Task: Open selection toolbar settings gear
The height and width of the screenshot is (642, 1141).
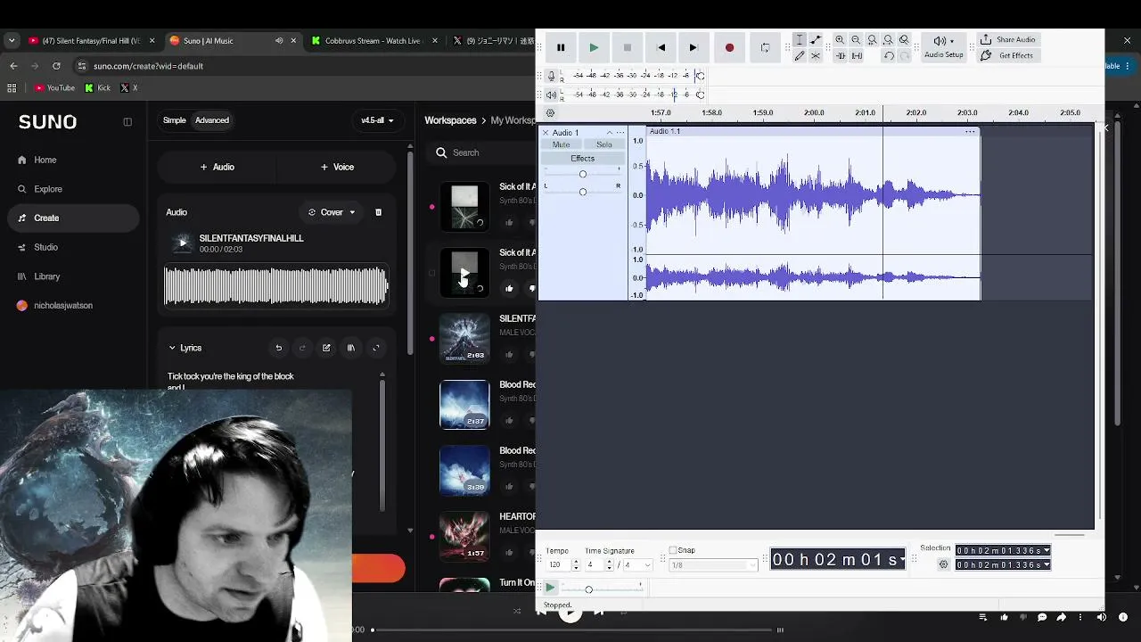Action: pyautogui.click(x=944, y=564)
